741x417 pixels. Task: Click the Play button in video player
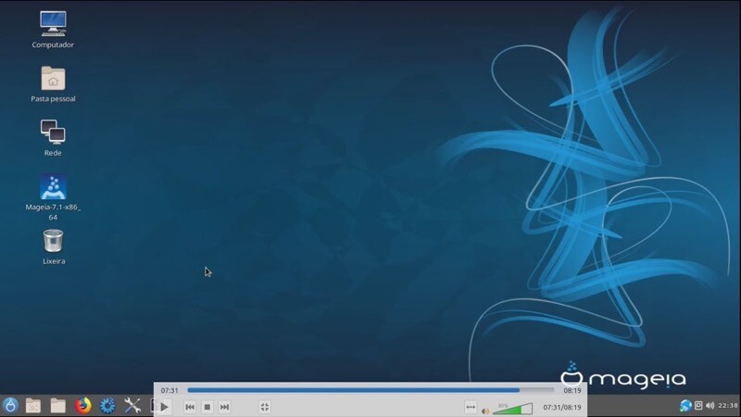(x=164, y=407)
